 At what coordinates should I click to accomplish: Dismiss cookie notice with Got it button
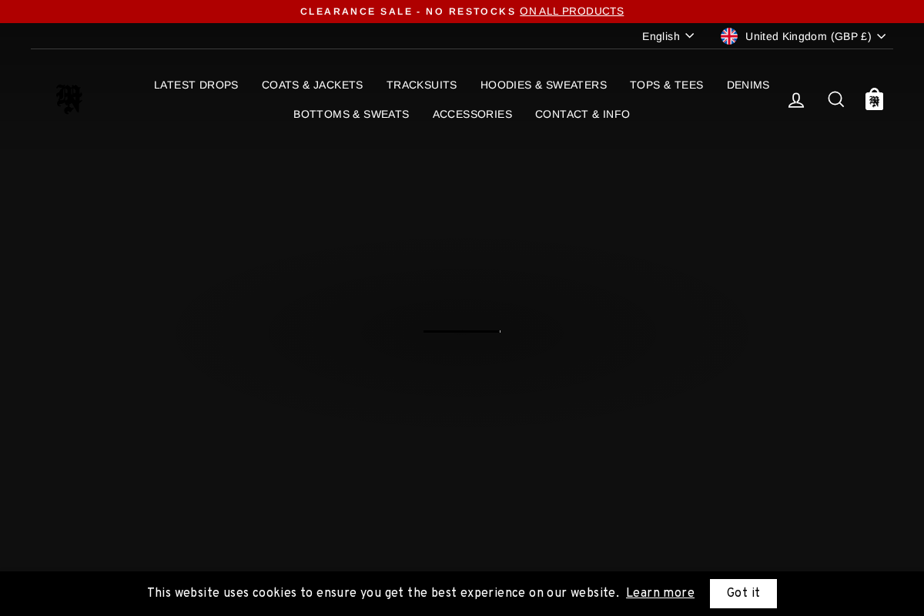point(743,593)
